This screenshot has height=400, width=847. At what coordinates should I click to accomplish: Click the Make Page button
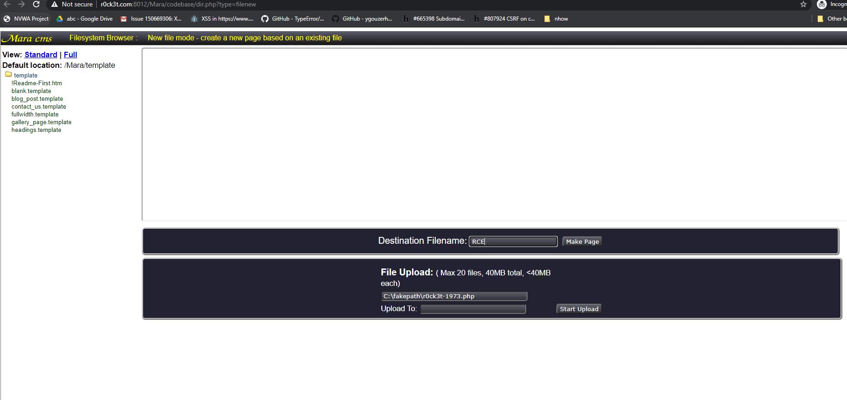tap(582, 241)
